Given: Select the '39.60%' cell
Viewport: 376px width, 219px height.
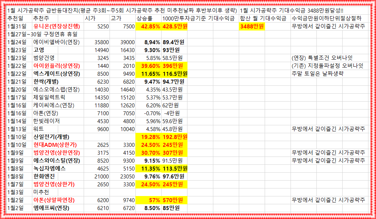Looking at the screenshot, I should click(148, 66).
